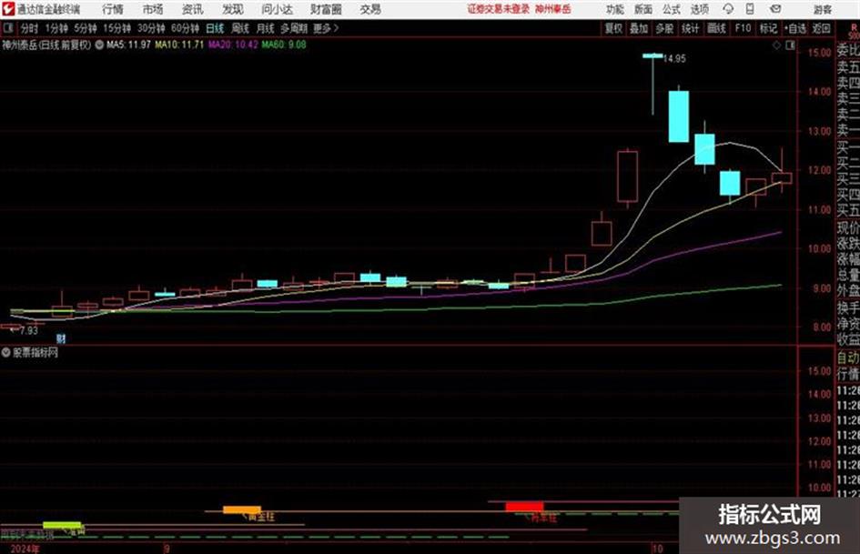Screen dimensions: 860x554
Task: Click the headset customer service icon
Action: coord(728,9)
